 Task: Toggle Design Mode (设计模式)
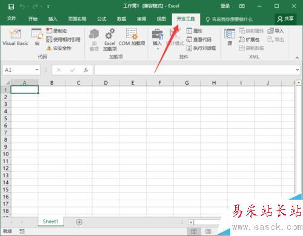coord(175,38)
